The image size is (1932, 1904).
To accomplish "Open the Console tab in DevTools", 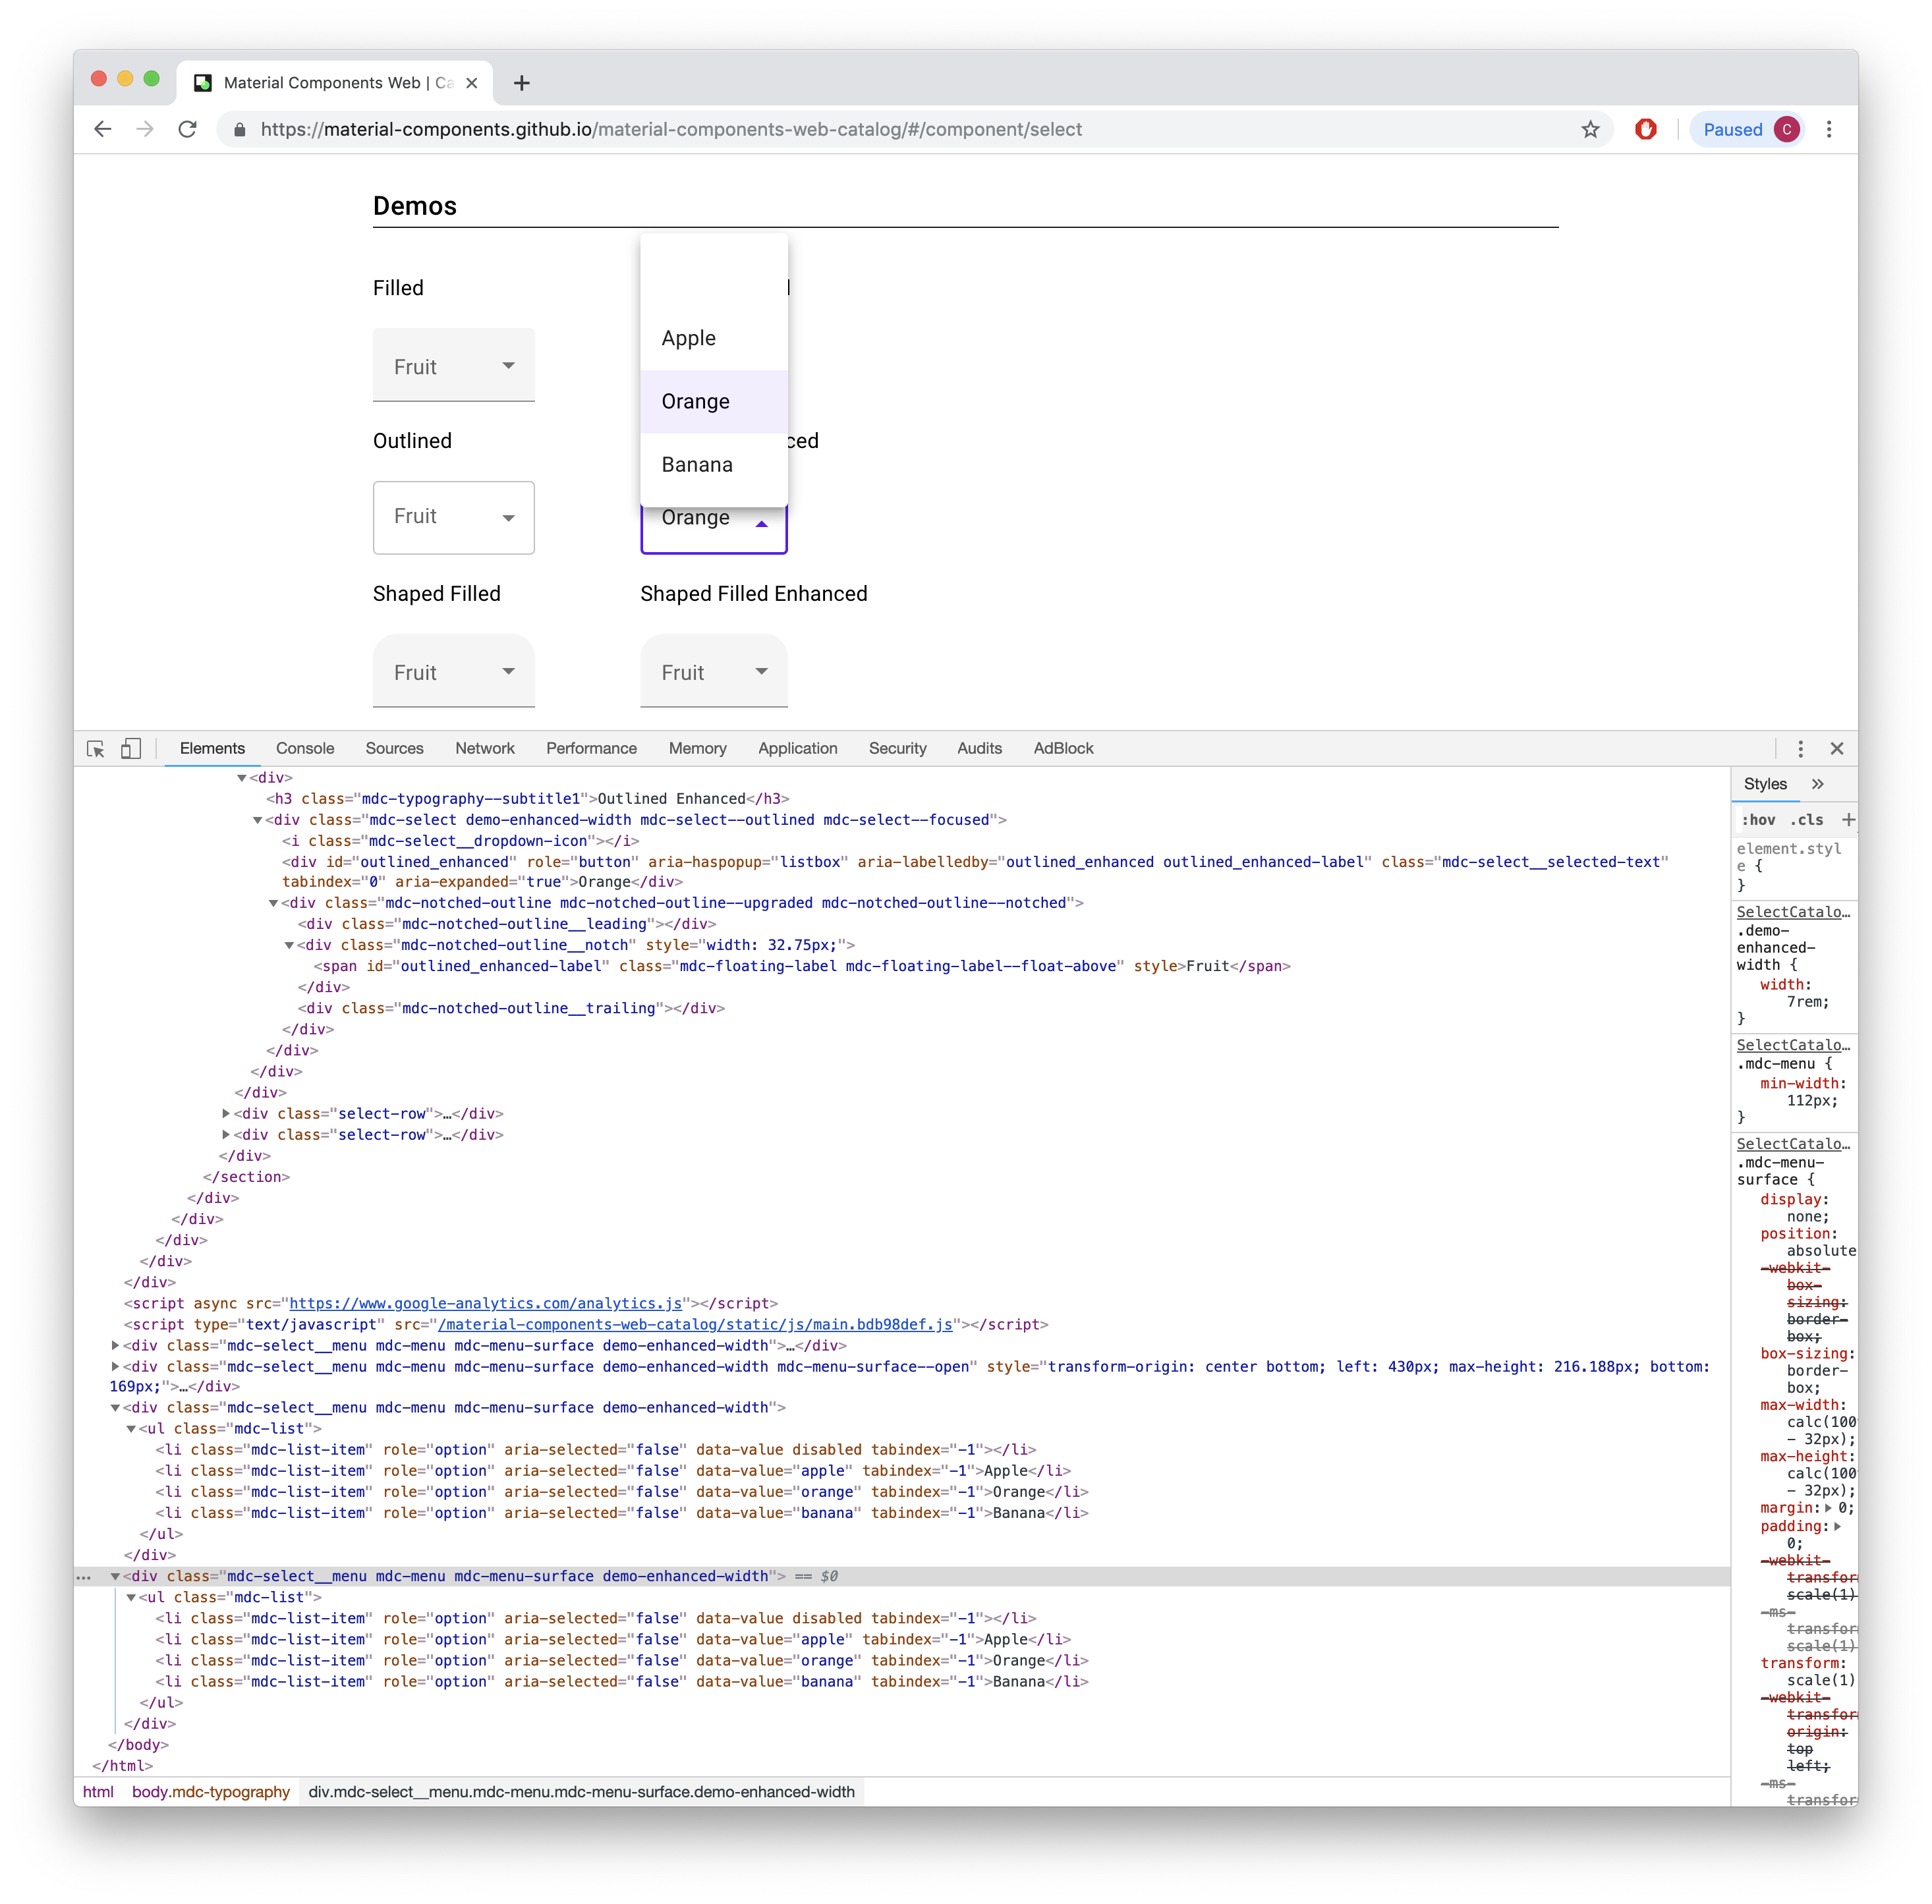I will [305, 748].
